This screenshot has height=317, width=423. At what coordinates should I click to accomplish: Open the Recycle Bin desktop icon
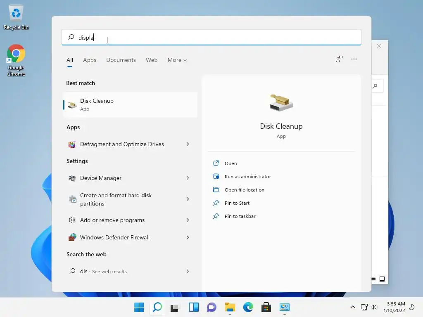pos(16,17)
